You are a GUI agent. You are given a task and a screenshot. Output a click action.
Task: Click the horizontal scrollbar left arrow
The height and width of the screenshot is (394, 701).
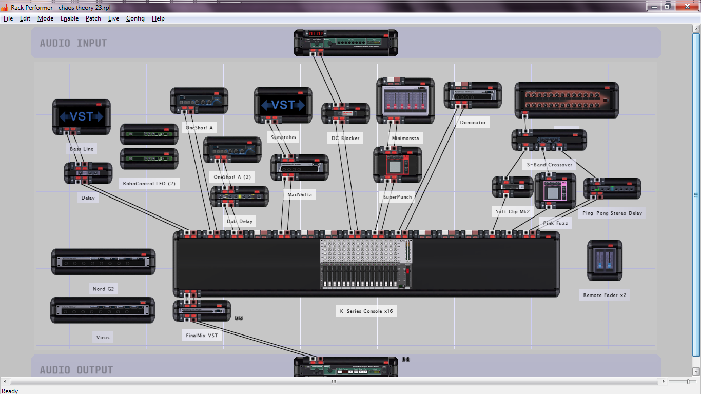(x=5, y=381)
